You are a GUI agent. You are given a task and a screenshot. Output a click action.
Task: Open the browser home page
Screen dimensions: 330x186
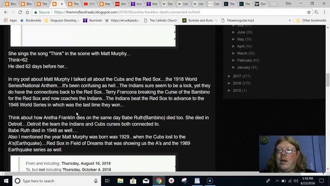coord(27,12)
